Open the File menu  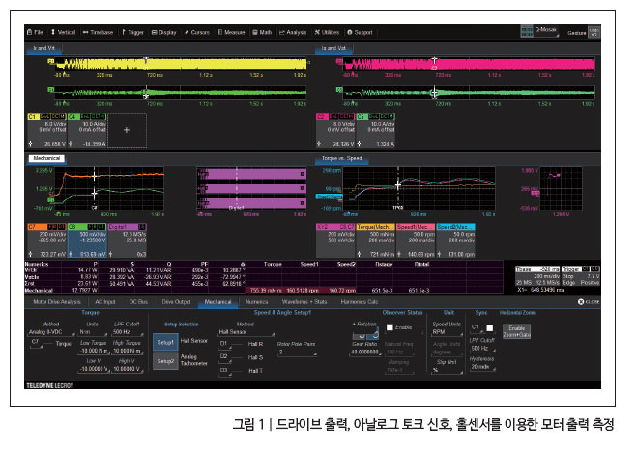click(x=35, y=32)
